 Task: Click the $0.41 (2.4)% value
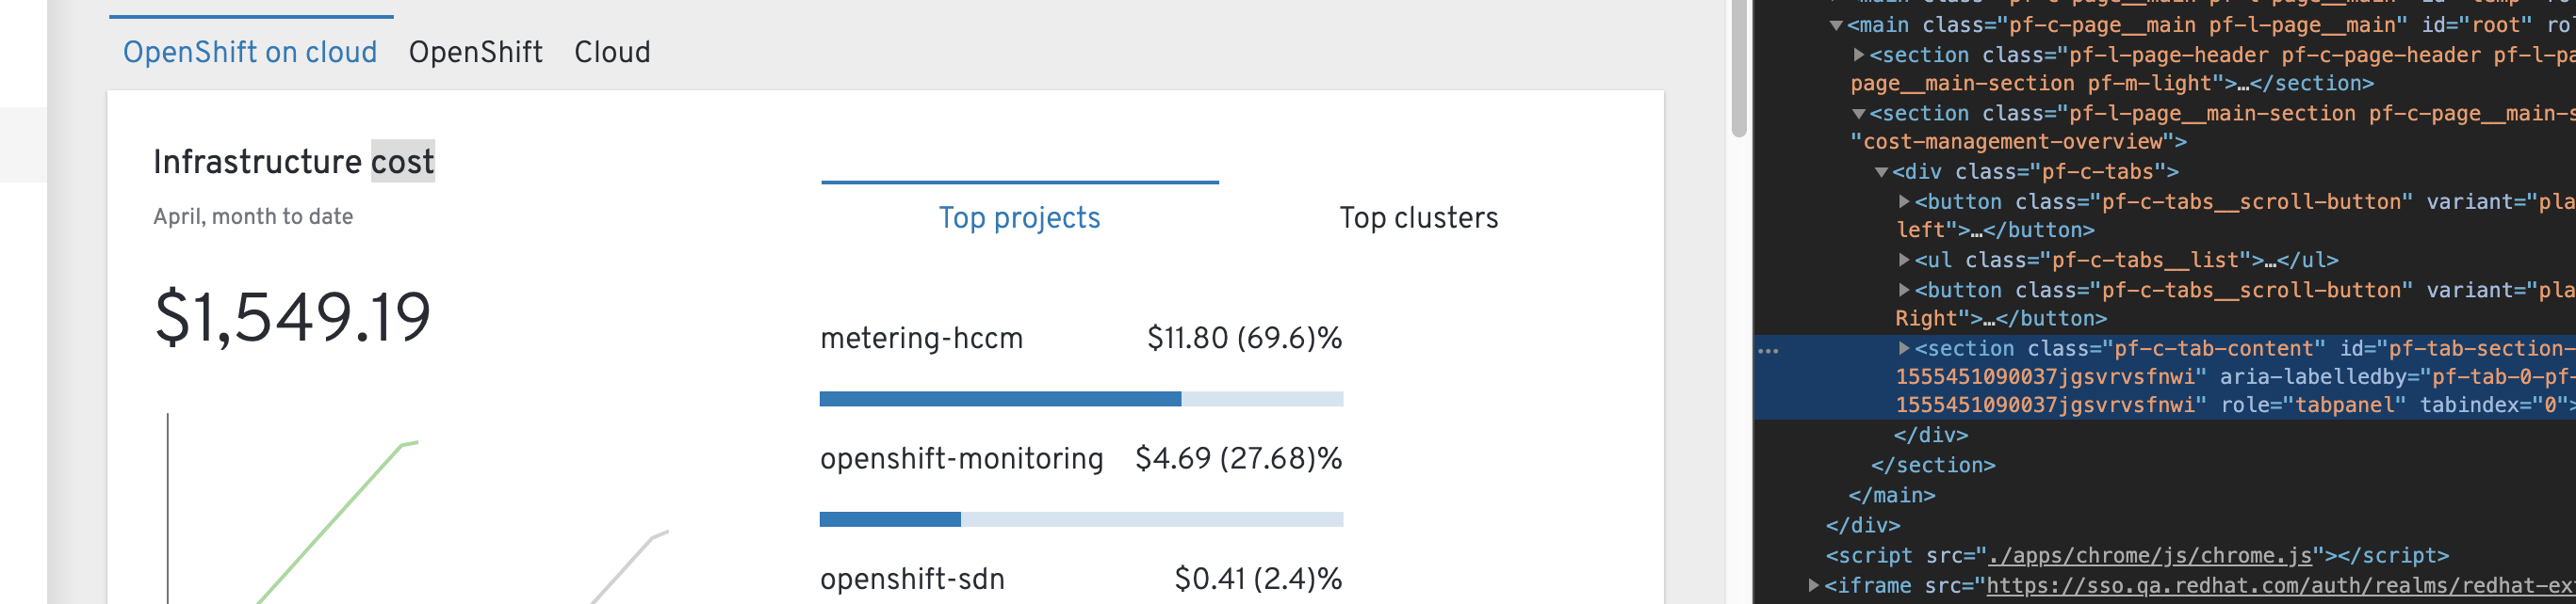[x=1258, y=579]
